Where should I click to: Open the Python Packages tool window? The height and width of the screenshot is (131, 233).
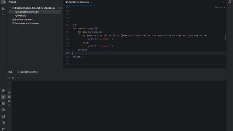click(3, 91)
